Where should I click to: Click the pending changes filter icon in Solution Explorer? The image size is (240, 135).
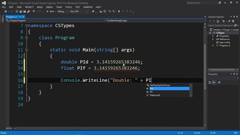[x=223, y=21]
